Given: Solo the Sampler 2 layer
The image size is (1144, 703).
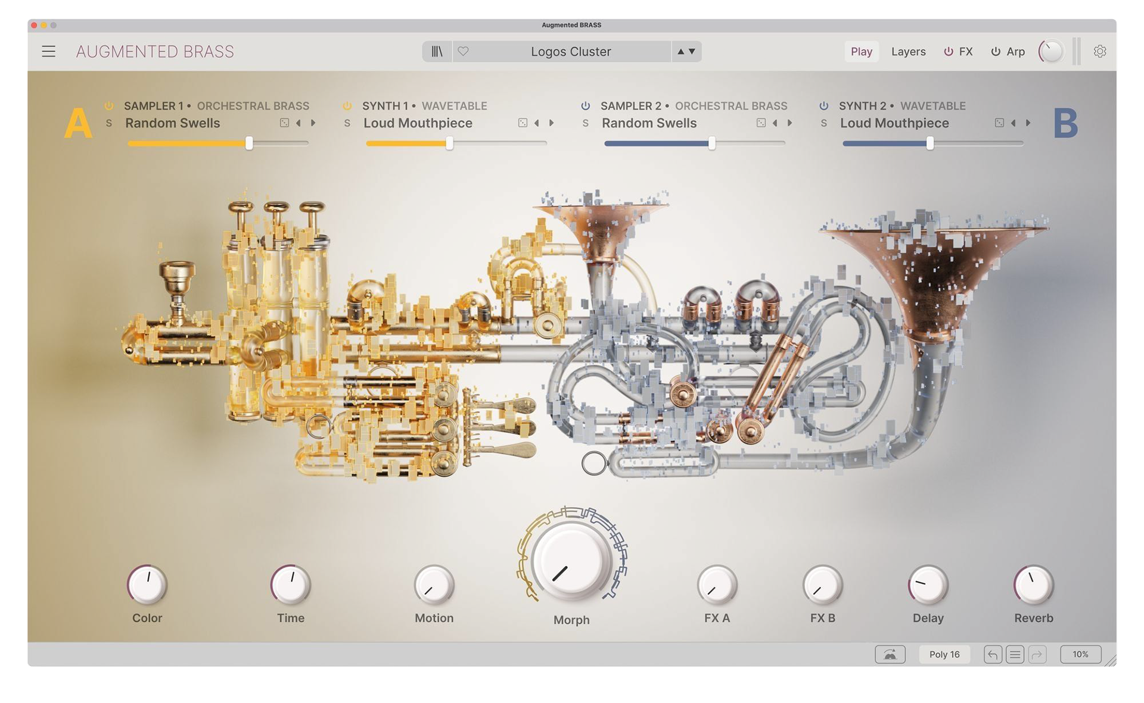Looking at the screenshot, I should (x=586, y=123).
